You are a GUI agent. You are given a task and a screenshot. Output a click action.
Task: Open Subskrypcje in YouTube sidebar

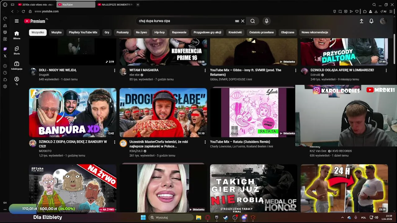point(17,65)
